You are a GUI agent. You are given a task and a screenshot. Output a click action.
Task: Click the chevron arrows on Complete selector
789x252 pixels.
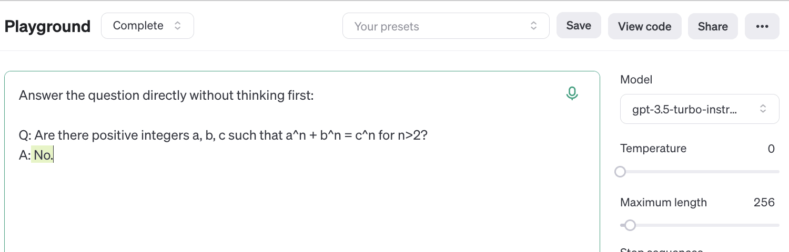point(178,26)
